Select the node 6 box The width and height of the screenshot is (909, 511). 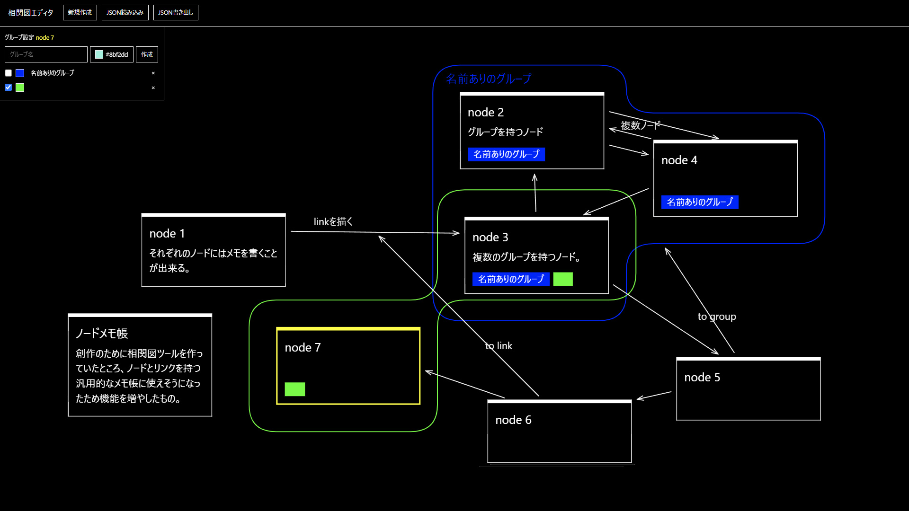(x=560, y=432)
